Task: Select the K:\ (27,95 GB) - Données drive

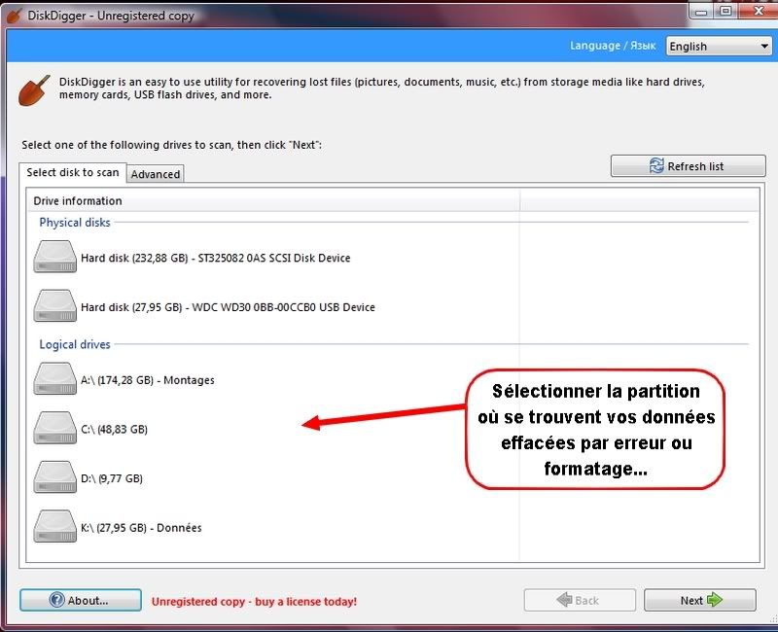Action: [x=141, y=527]
